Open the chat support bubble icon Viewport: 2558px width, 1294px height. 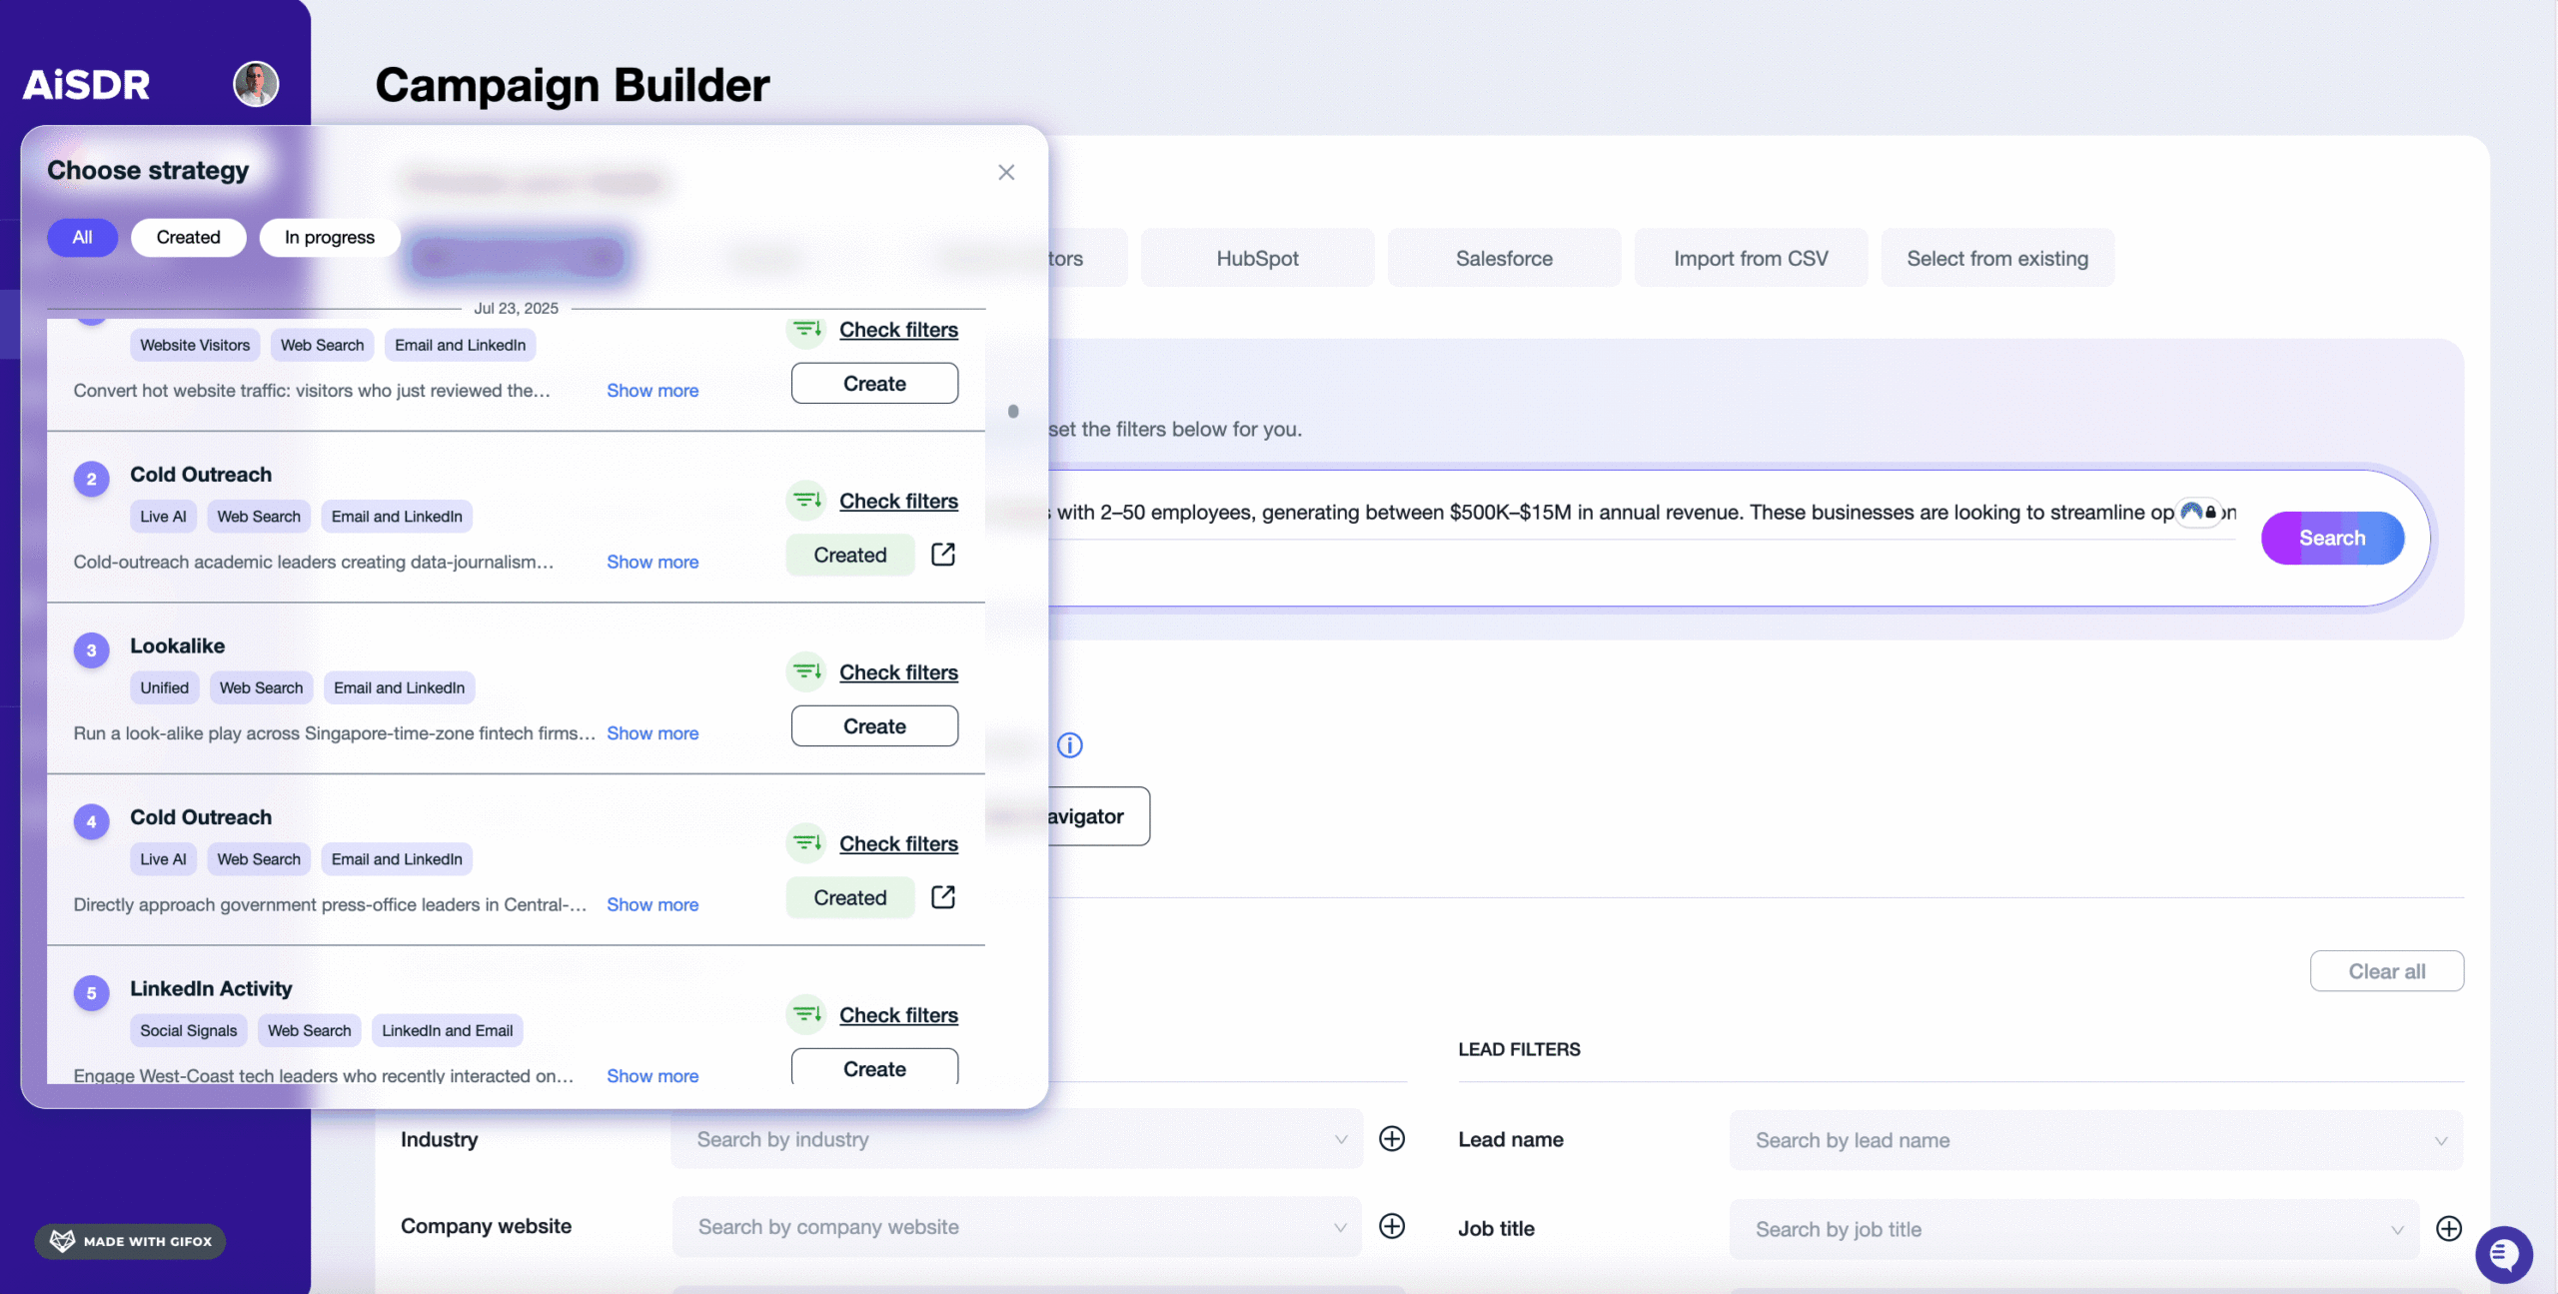2503,1254
